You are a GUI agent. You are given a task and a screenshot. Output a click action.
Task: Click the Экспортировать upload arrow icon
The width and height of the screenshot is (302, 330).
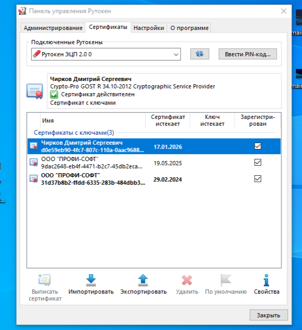(x=143, y=280)
